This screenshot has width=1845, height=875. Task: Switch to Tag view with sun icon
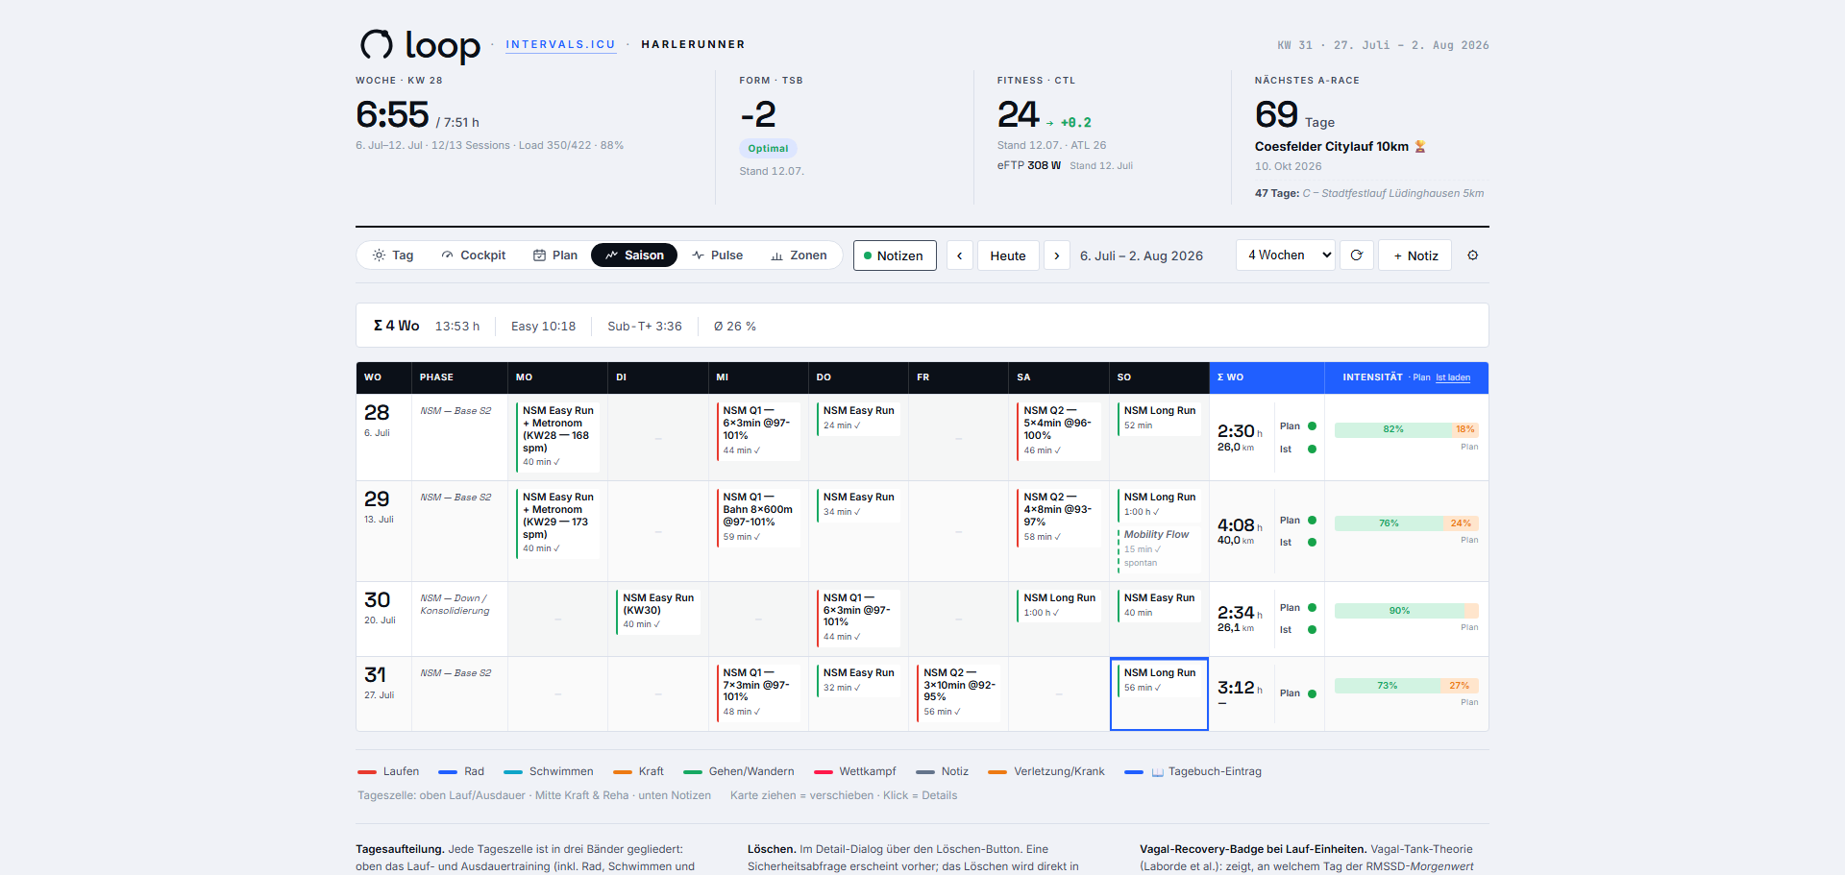[x=393, y=255]
